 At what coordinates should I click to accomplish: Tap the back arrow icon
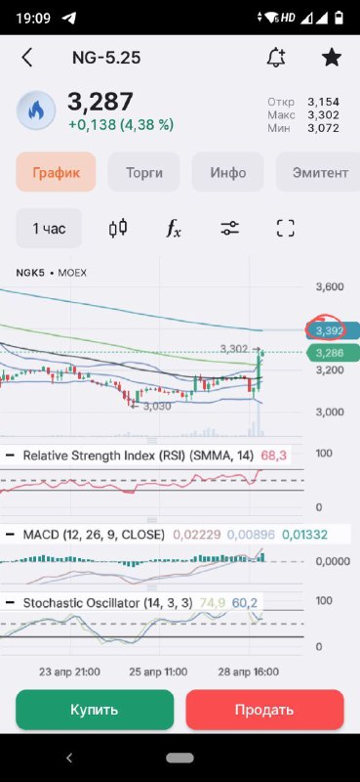(x=27, y=58)
